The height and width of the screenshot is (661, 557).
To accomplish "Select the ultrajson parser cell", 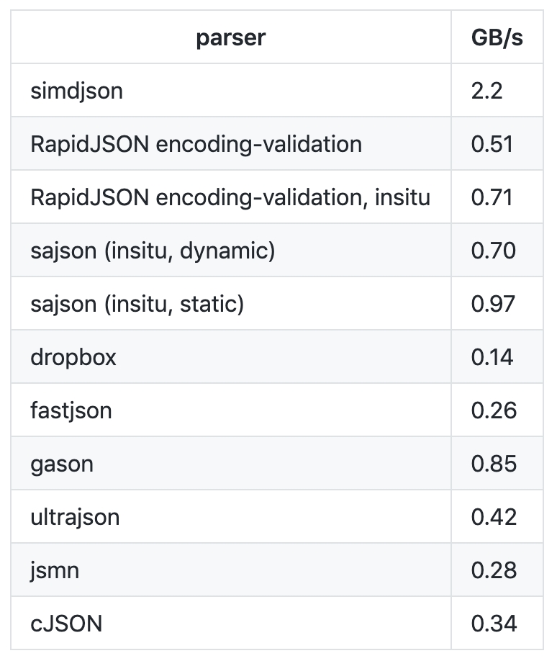I will tap(75, 517).
